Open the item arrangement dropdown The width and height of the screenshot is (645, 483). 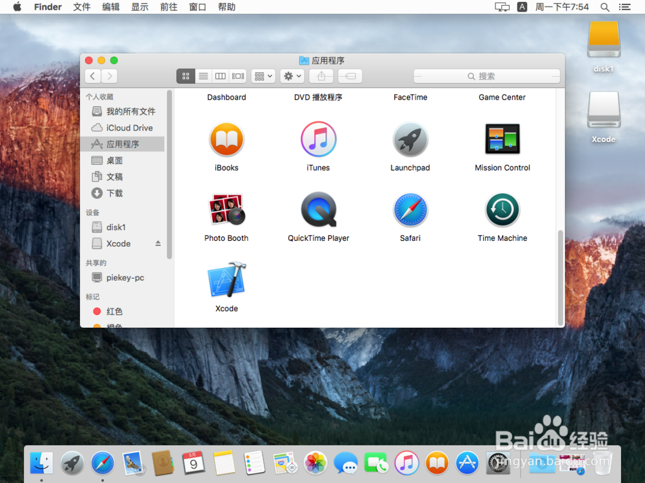pyautogui.click(x=263, y=76)
